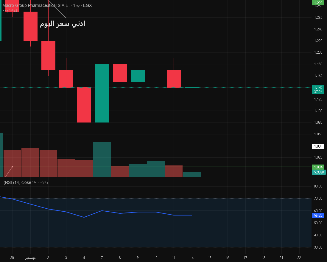Click the date label 14 on time axis

(x=191, y=258)
